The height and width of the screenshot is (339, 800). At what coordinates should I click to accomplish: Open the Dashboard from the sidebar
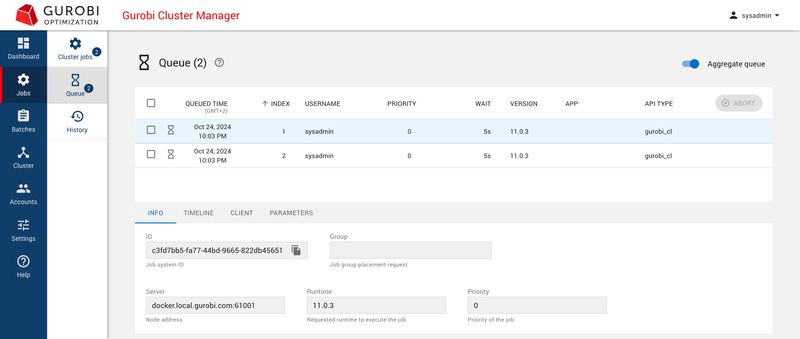point(23,49)
